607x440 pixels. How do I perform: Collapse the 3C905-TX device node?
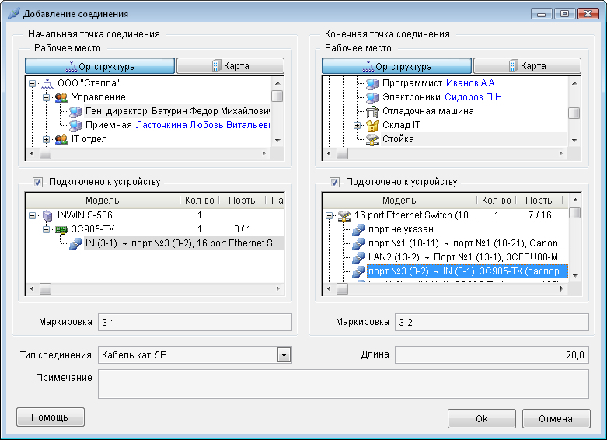pos(46,229)
